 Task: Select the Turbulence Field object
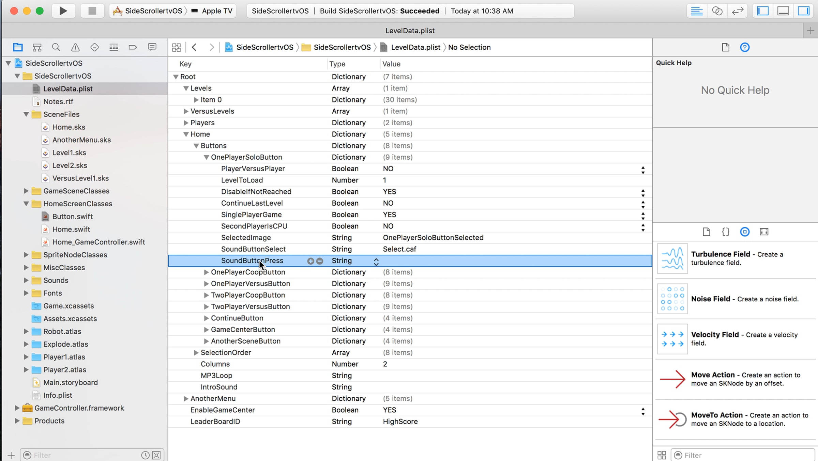coord(736,259)
